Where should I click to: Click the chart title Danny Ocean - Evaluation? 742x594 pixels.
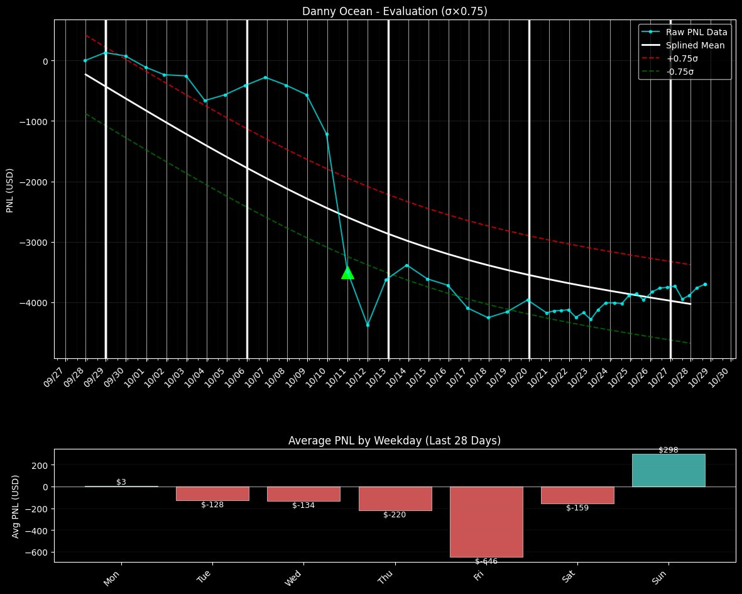(x=394, y=11)
